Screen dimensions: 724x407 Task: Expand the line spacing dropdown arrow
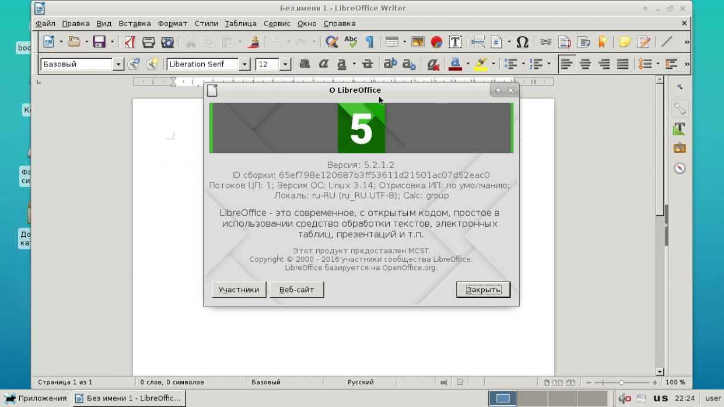pos(657,64)
